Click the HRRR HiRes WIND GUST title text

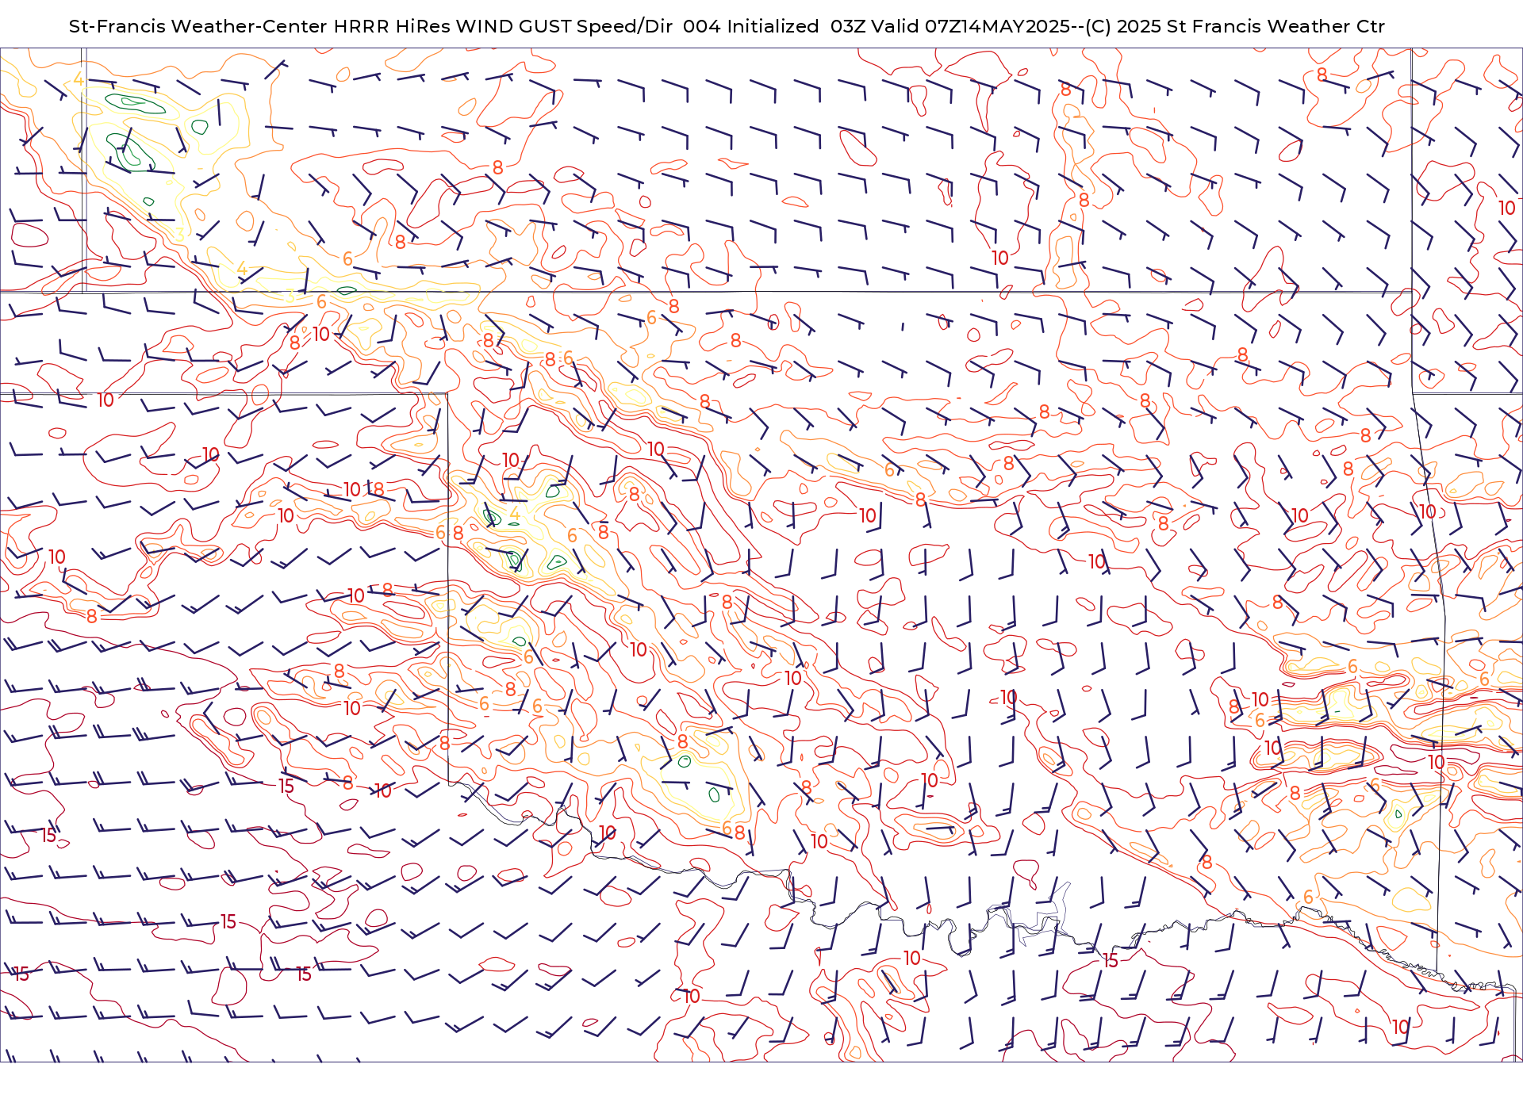[452, 26]
